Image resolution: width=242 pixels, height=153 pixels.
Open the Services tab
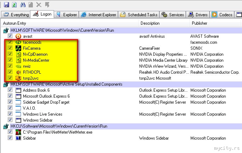click(x=173, y=15)
